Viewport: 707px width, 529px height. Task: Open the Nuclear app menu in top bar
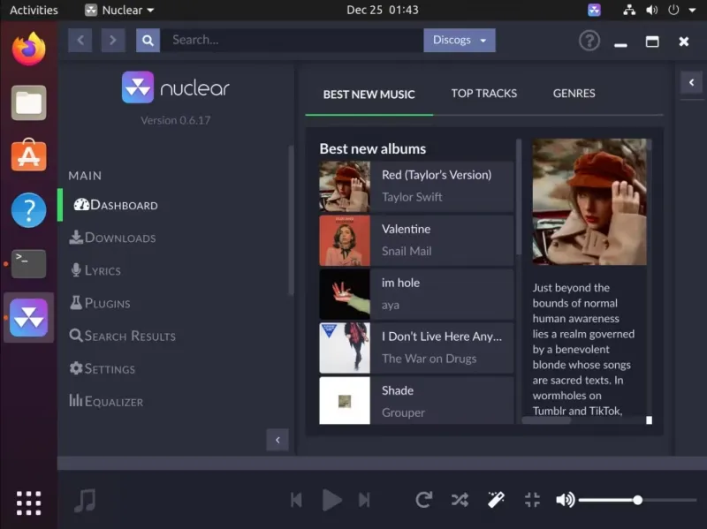tap(119, 10)
